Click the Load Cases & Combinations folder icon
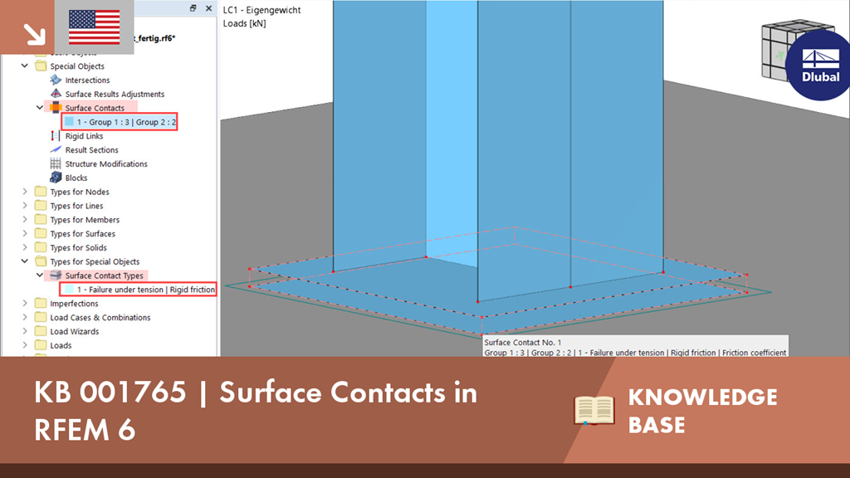 point(41,317)
